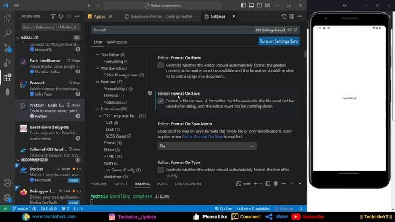Open the Search view in activity bar
The height and width of the screenshot is (222, 395).
pos(7,33)
